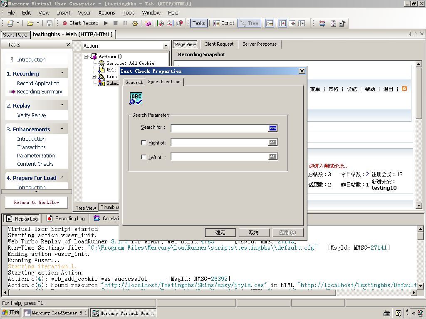Click the Run play arrow in toolbar
The image size is (426, 319).
(106, 23)
